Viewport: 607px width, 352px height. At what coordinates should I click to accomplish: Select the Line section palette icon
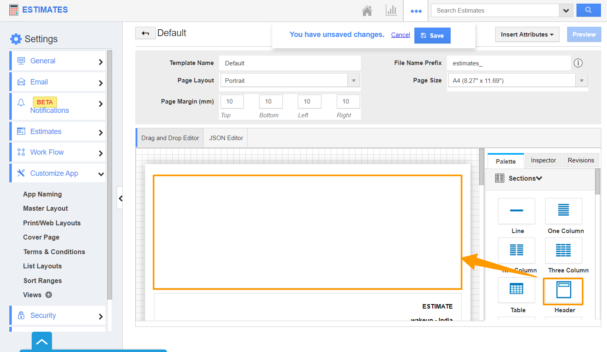point(516,211)
